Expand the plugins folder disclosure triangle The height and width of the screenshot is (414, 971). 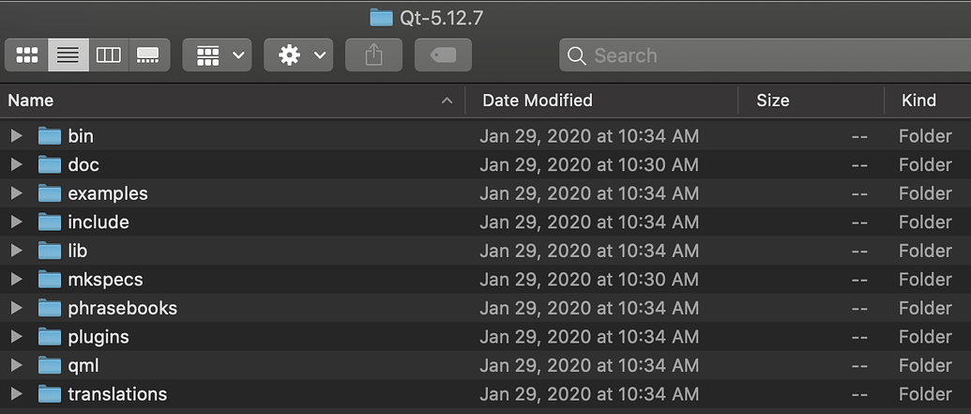[16, 337]
